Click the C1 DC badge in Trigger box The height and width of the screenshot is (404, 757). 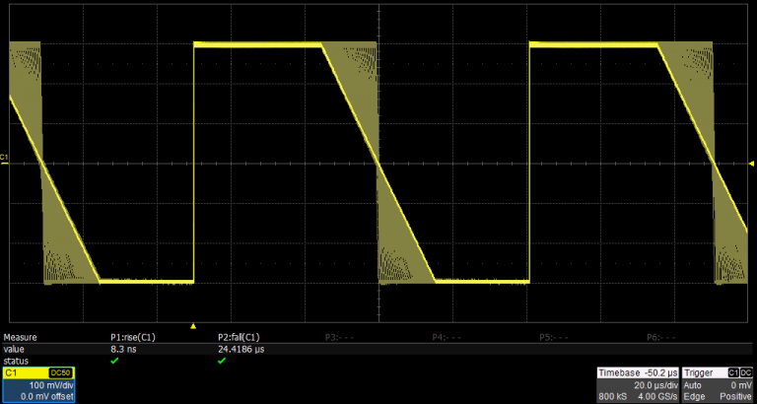[733, 373]
